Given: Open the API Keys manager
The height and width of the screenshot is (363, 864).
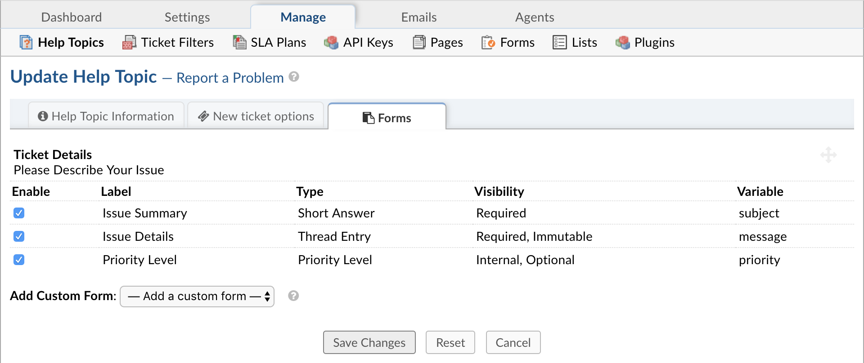Looking at the screenshot, I should pyautogui.click(x=331, y=42).
